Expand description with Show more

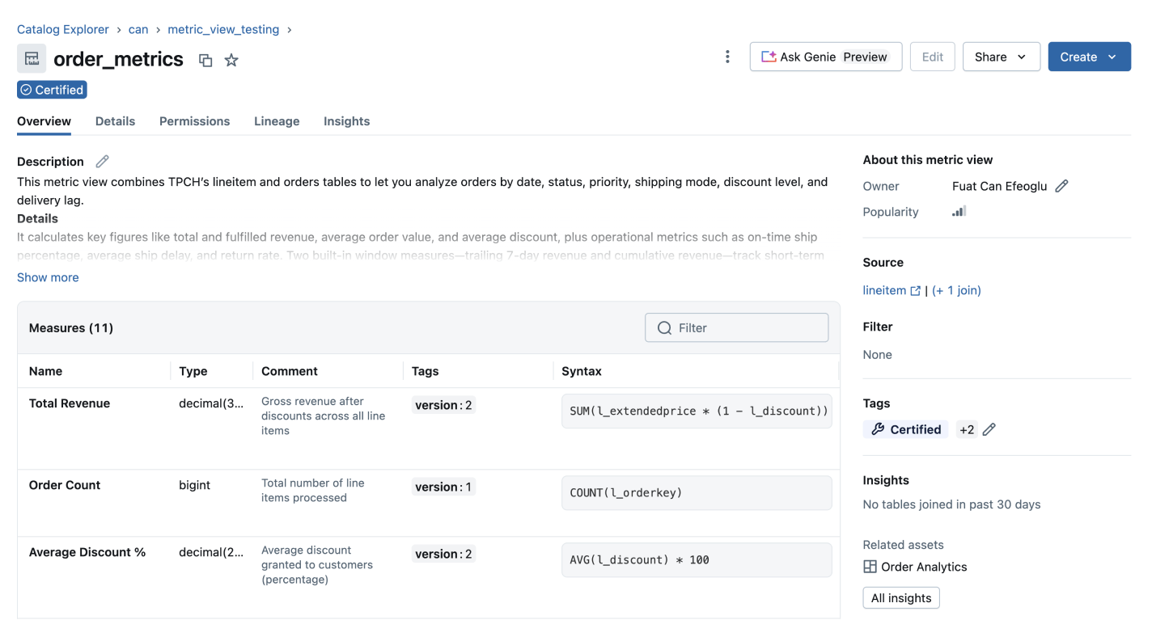(x=48, y=277)
